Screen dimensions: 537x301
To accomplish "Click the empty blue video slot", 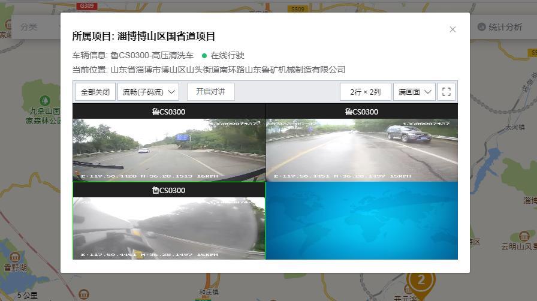I will [x=361, y=221].
